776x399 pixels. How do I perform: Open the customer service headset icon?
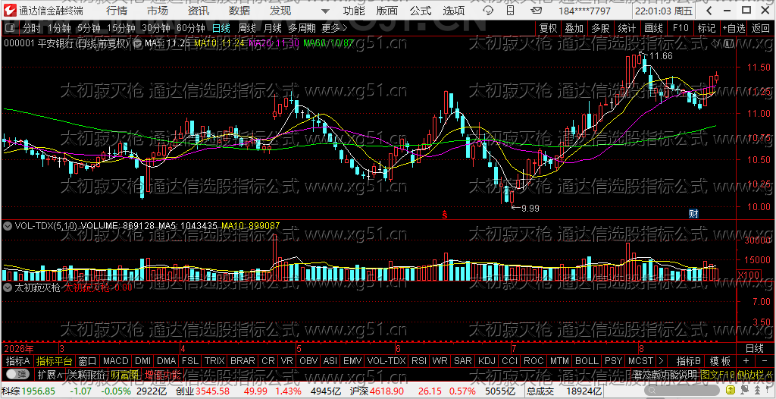[x=488, y=11]
